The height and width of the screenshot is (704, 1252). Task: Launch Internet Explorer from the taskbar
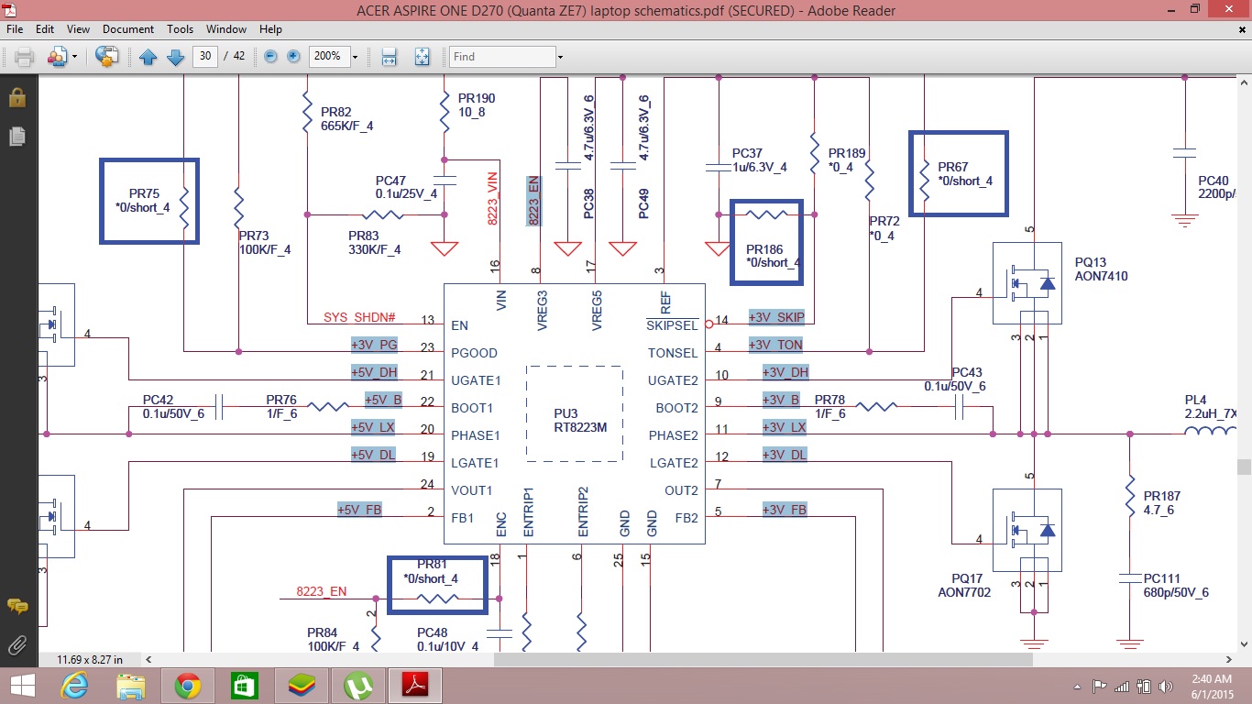tap(74, 685)
